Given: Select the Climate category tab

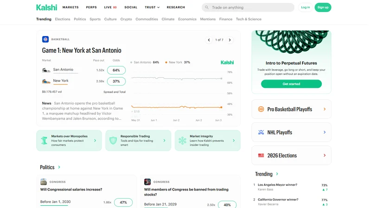Looking at the screenshot, I should pyautogui.click(x=168, y=19).
